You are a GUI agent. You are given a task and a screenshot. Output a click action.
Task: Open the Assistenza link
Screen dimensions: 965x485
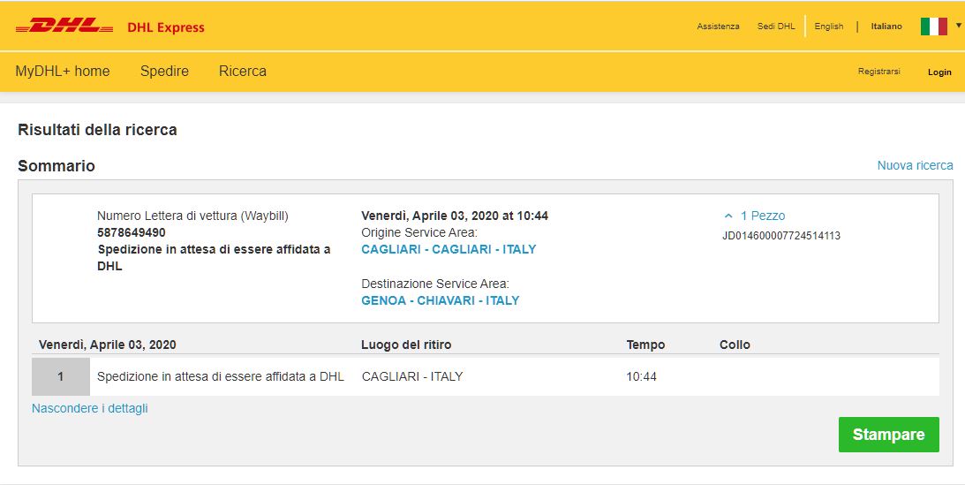(x=718, y=27)
